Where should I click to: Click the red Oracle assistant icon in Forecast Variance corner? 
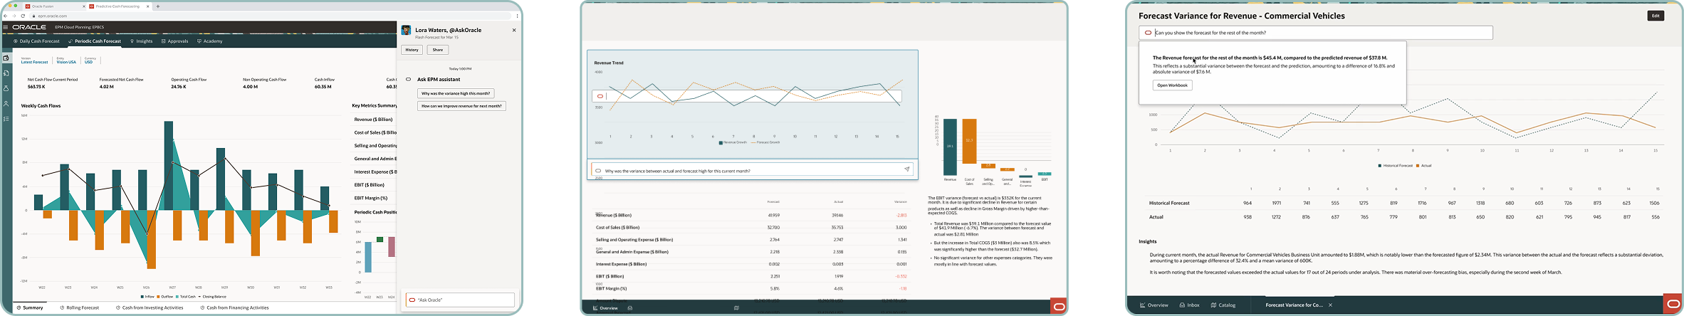coord(1673,304)
